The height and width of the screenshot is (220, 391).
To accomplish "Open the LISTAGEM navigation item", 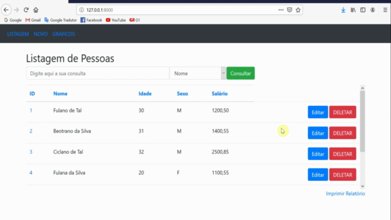I will click(18, 34).
